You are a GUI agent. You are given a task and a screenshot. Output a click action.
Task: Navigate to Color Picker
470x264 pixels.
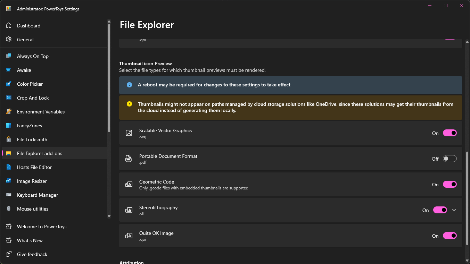coord(55,84)
